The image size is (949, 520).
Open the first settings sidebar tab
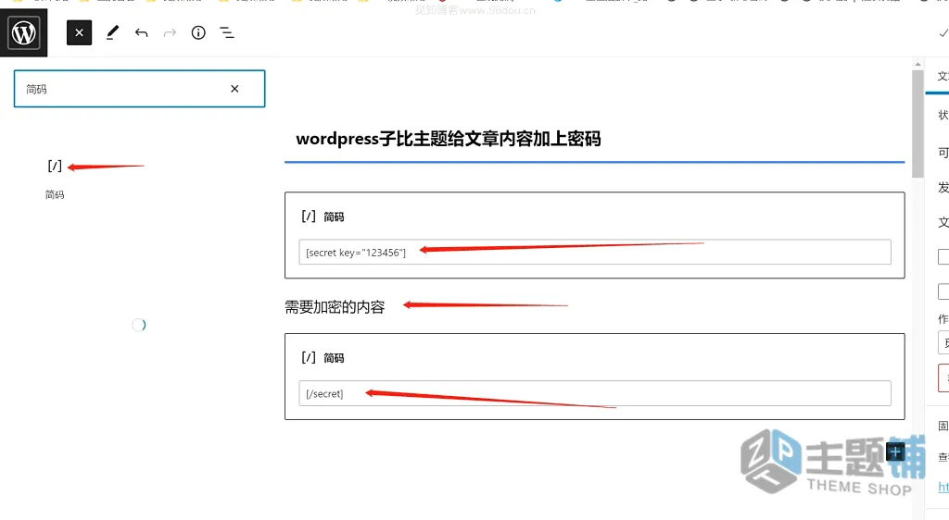click(943, 77)
